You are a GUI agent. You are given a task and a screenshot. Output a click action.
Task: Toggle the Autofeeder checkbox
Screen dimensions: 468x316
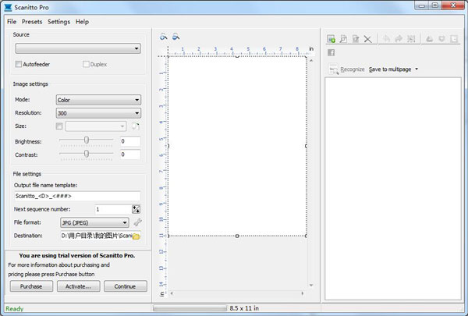pyautogui.click(x=18, y=64)
